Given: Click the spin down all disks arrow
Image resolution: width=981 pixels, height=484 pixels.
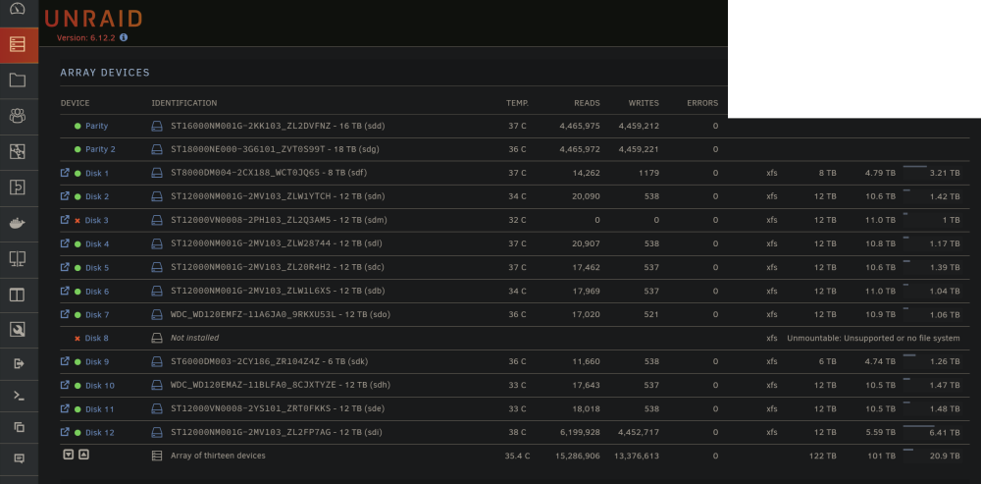Looking at the screenshot, I should (69, 455).
